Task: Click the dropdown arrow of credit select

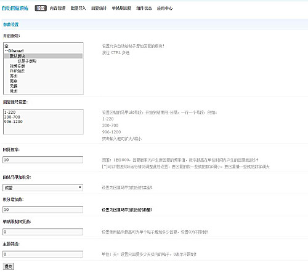Action: (x=80, y=188)
